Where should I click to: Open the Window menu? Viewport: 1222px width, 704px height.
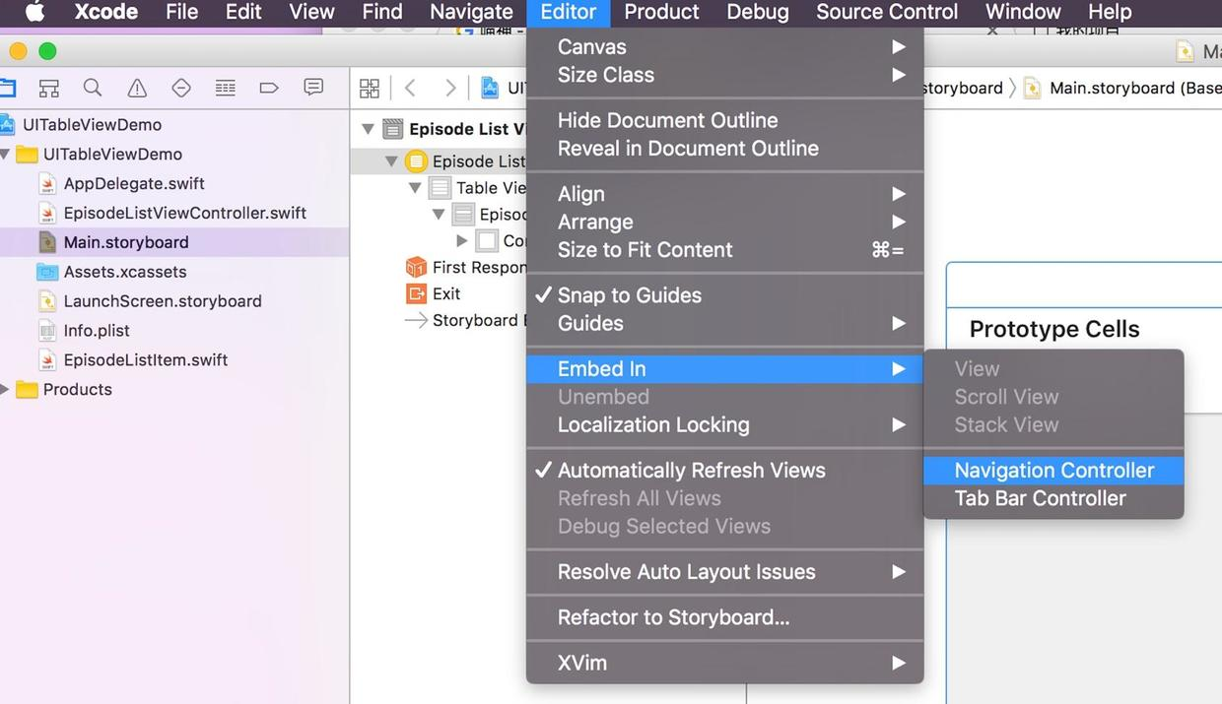pyautogui.click(x=1023, y=12)
